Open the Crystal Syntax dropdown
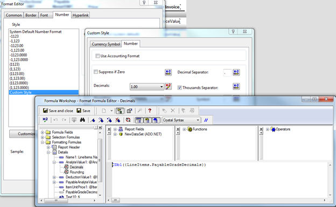This screenshot has height=207, width=336. (181, 120)
